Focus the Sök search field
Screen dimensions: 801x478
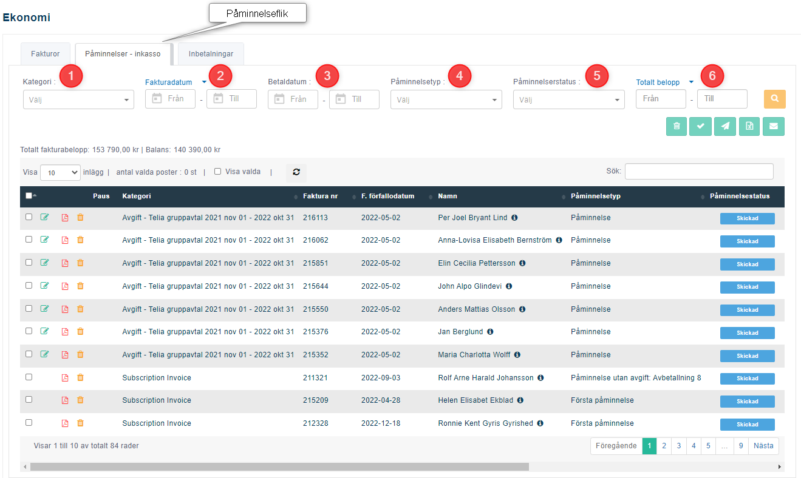[x=699, y=172]
